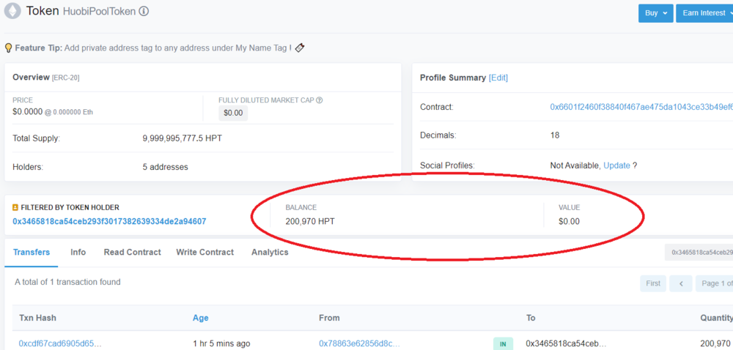The width and height of the screenshot is (733, 350).
Task: Click the feature tip lightbulb icon
Action: (8, 48)
